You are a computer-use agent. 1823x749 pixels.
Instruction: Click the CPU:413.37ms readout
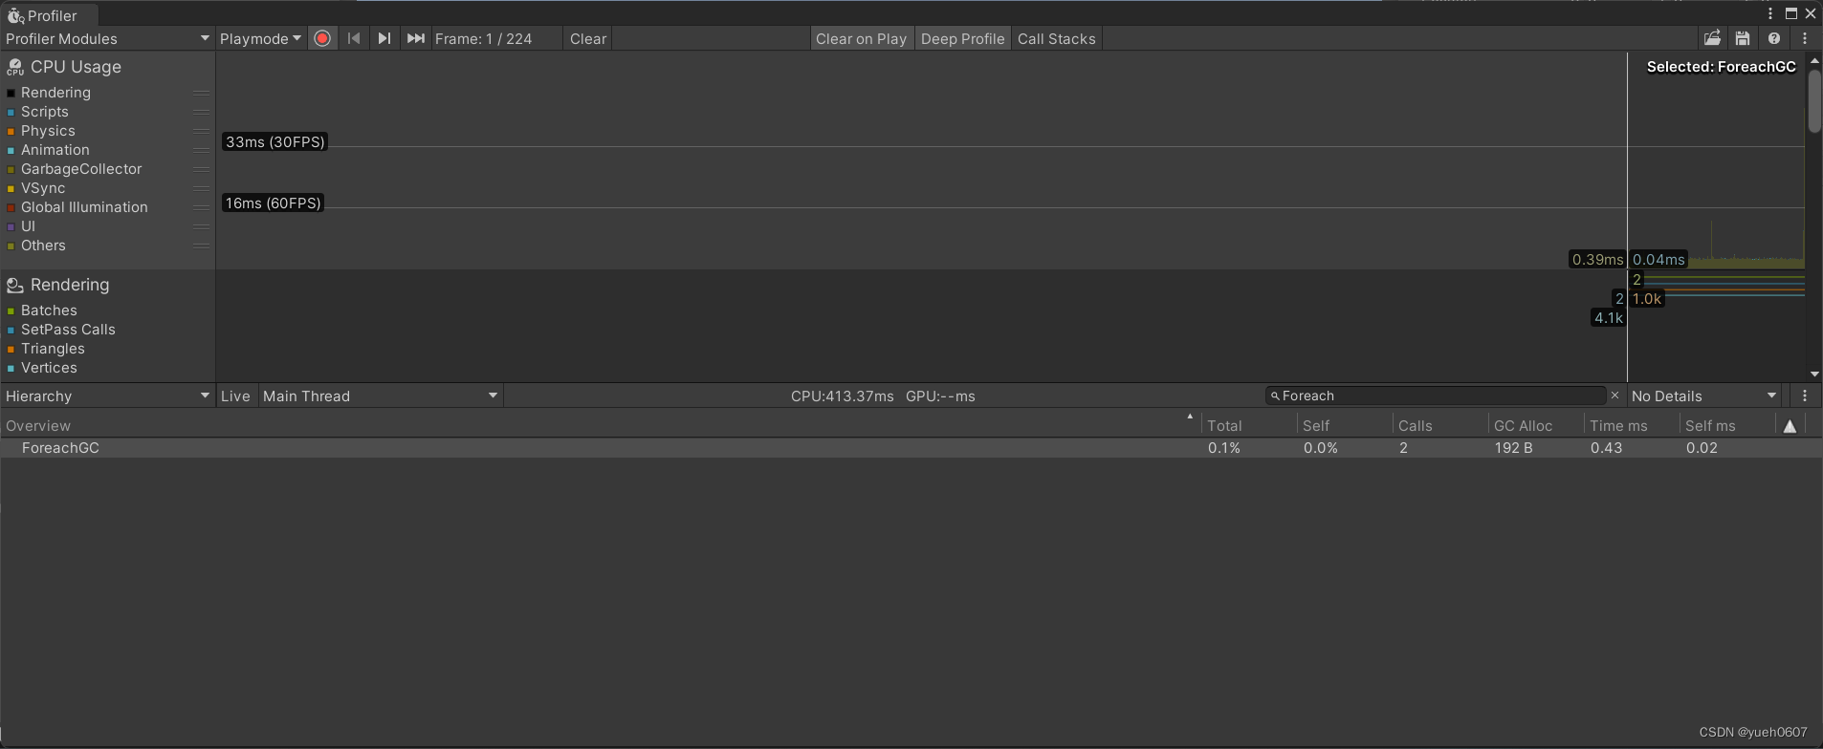tap(843, 396)
